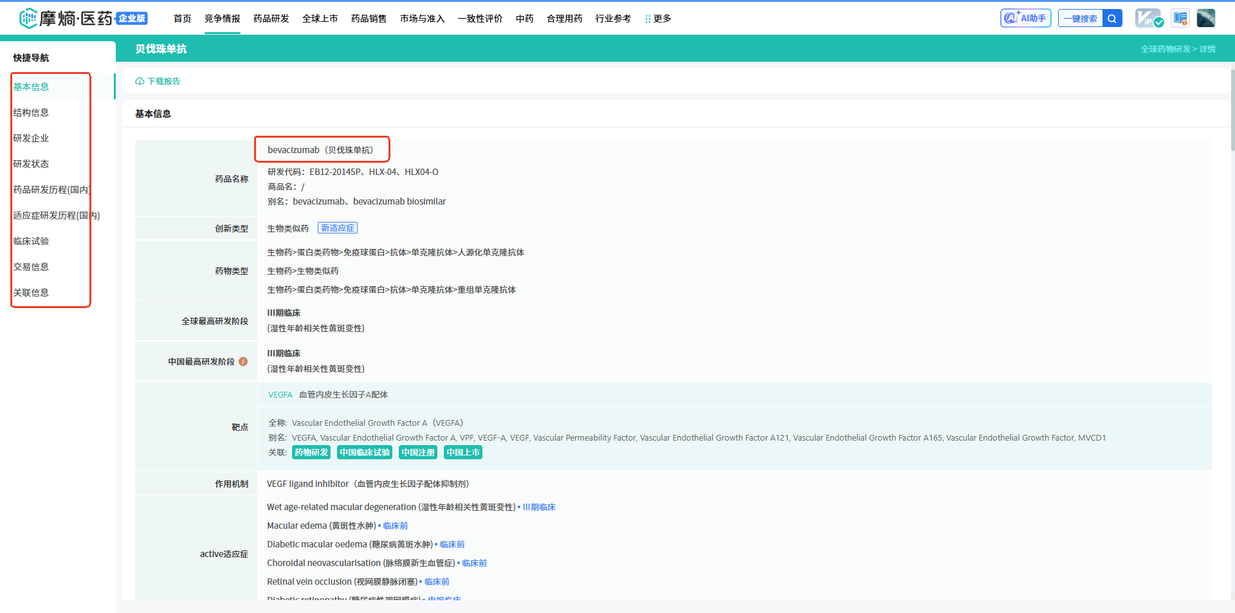Click 临床前 link for Retinal vein occlusion

pos(437,582)
